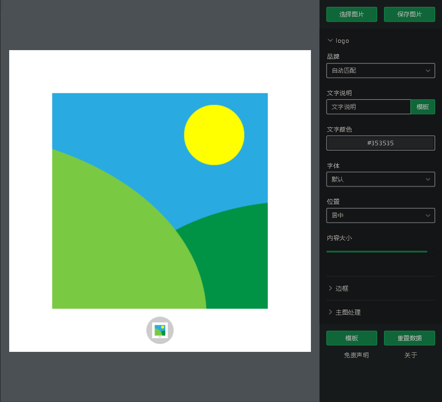Open the 品牌 dropdown set to 自动匹配

pos(380,70)
